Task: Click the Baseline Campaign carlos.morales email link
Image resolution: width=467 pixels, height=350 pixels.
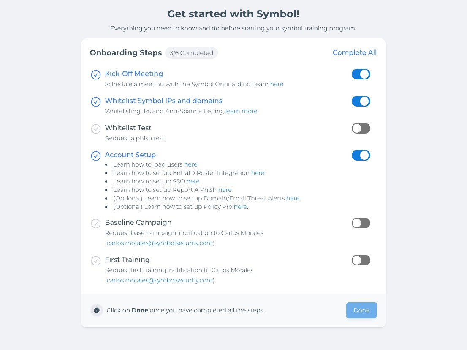Action: point(160,243)
